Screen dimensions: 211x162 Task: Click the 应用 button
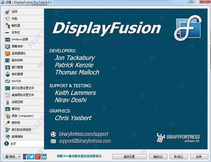(x=199, y=157)
